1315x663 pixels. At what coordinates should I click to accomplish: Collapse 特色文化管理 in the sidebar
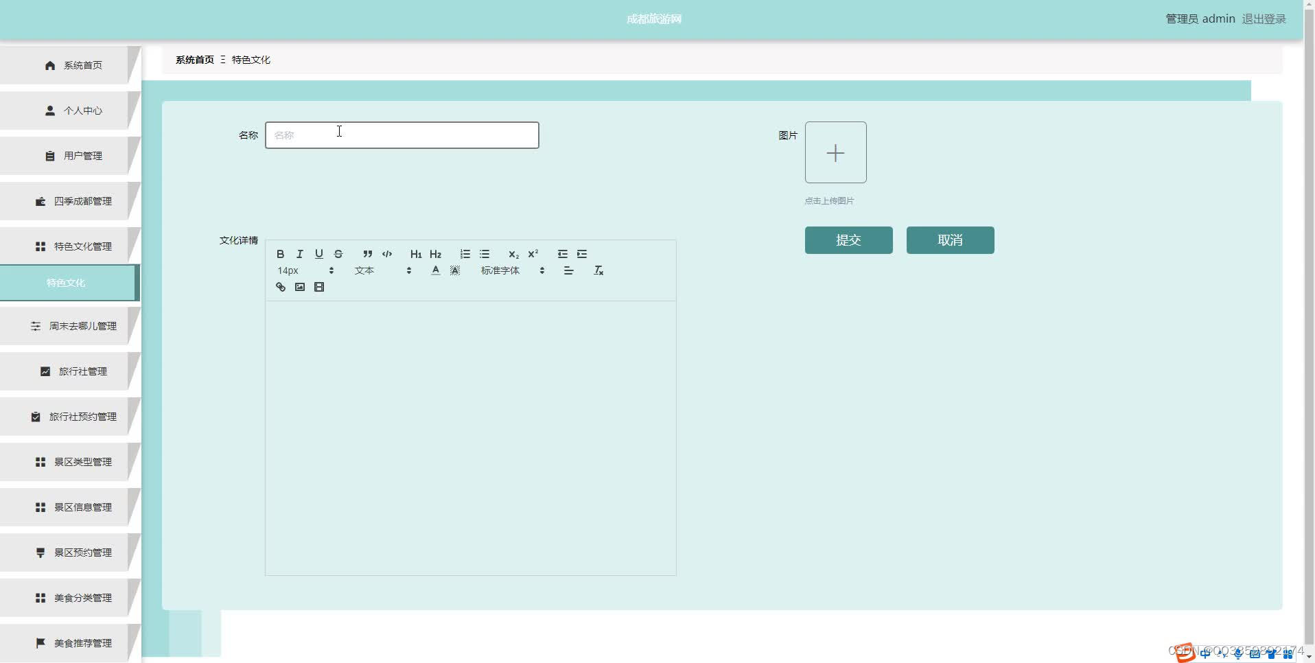pyautogui.click(x=70, y=246)
